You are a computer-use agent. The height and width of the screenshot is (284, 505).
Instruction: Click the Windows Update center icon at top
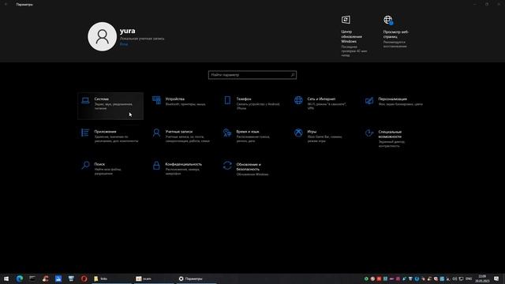point(346,20)
